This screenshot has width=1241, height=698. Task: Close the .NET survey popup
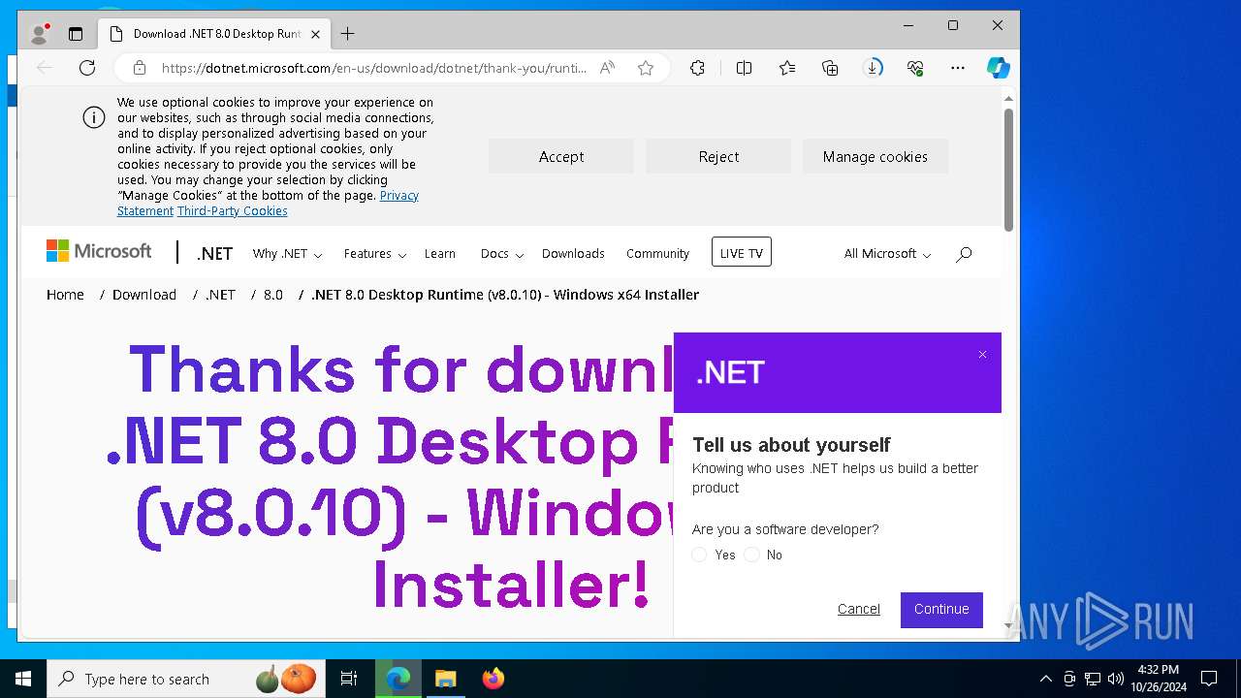click(x=982, y=355)
